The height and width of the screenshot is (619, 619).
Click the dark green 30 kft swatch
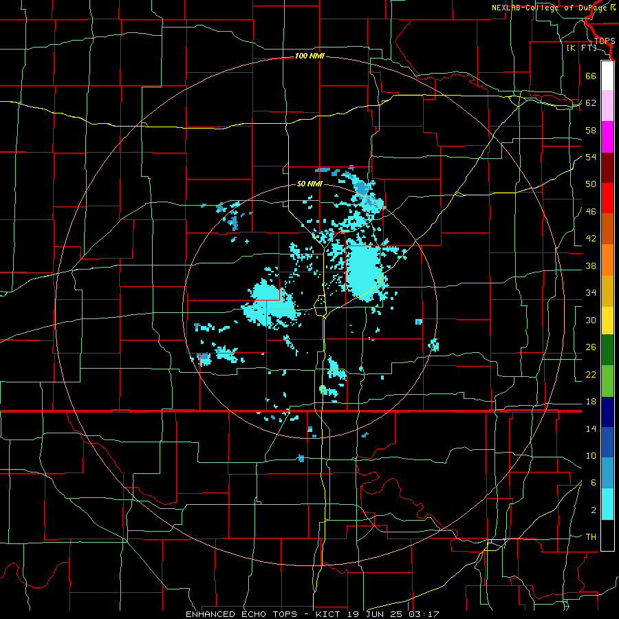(x=607, y=350)
